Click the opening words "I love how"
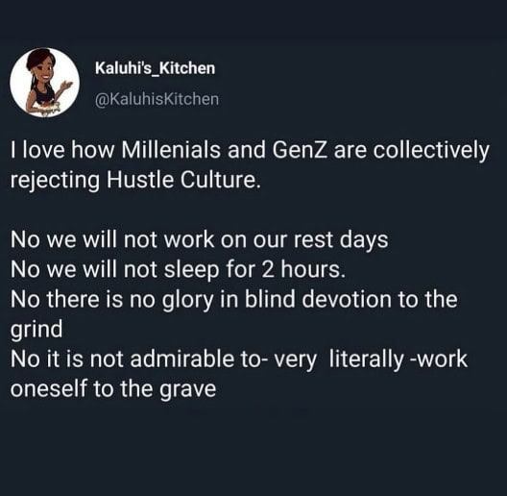The width and height of the screenshot is (507, 496). [62, 151]
